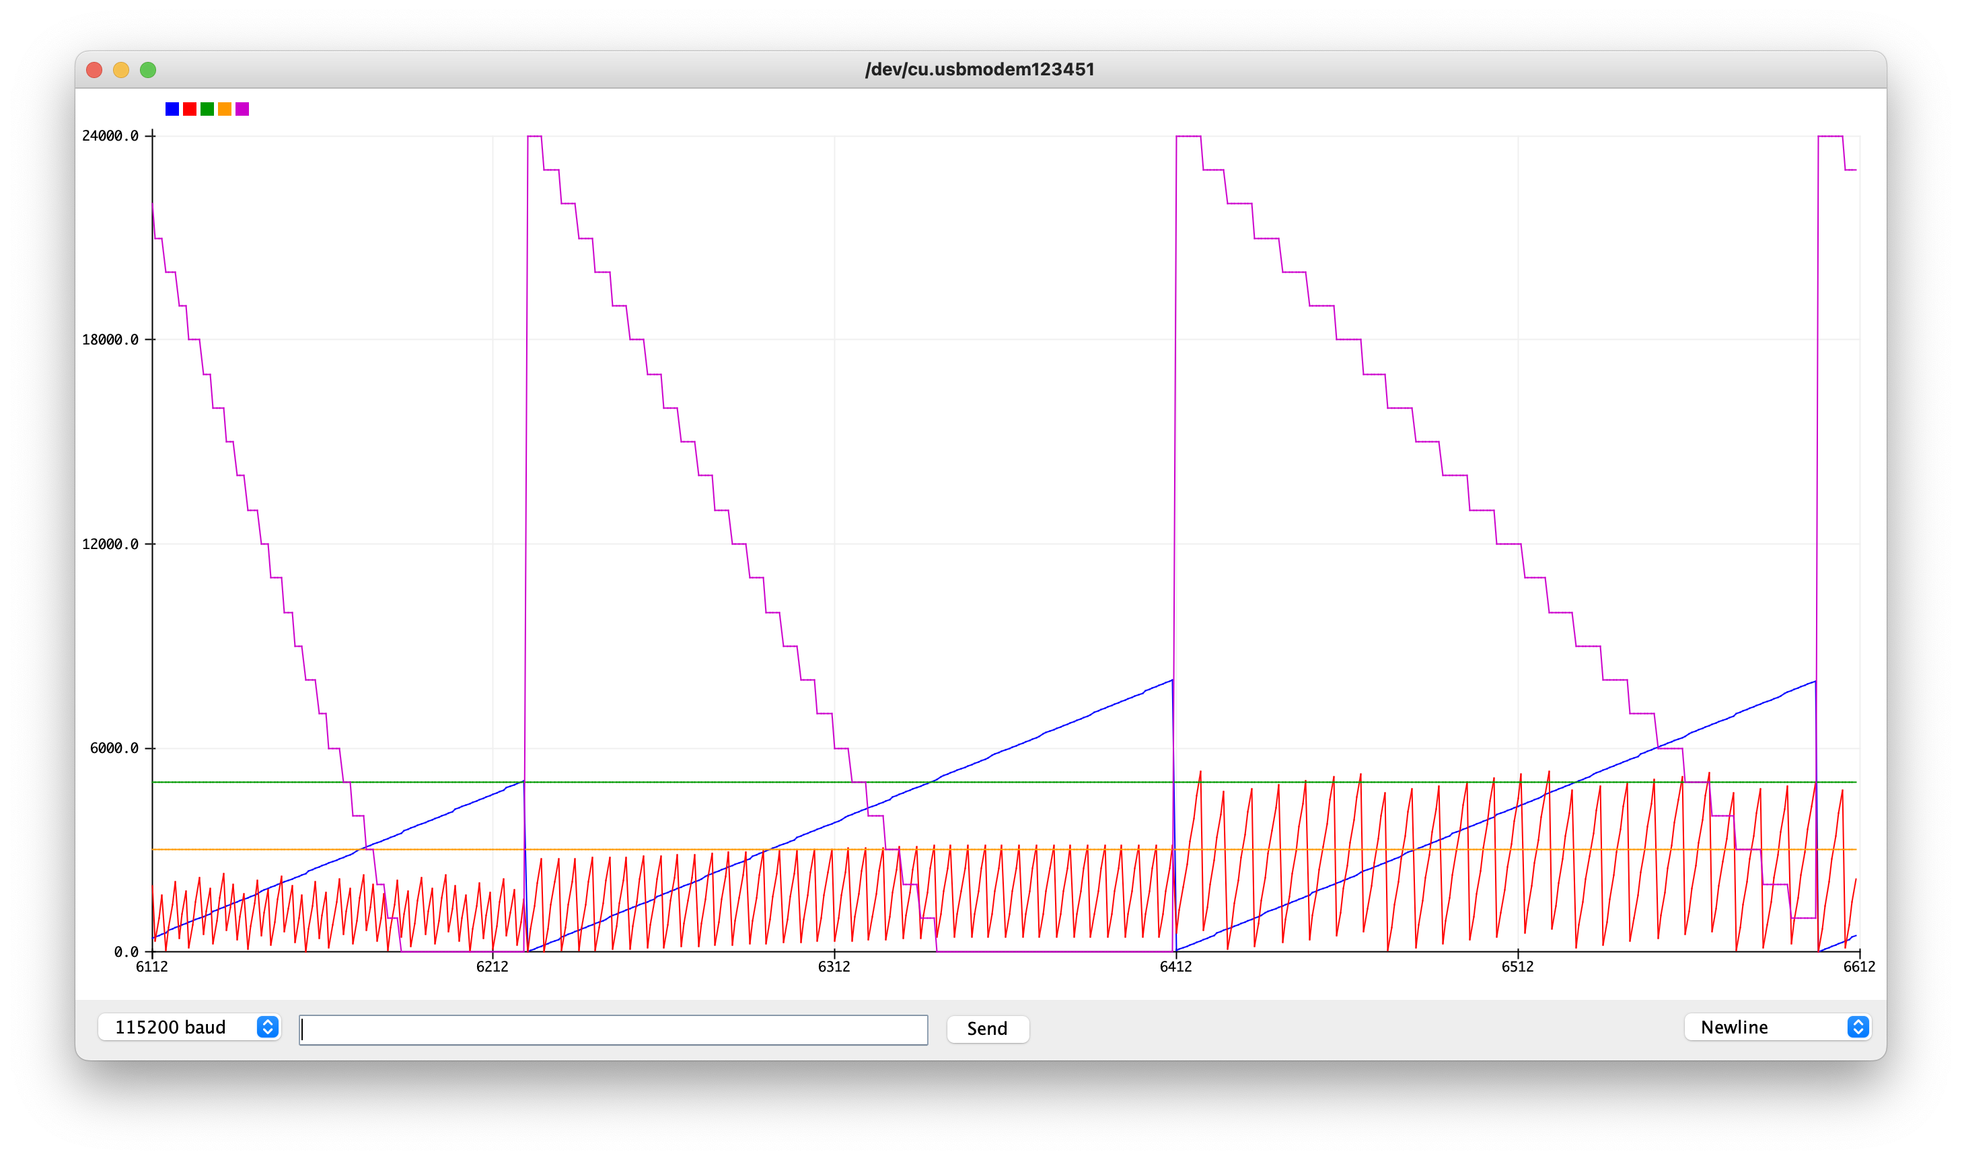
Task: Close the serial plotter window
Action: coord(95,71)
